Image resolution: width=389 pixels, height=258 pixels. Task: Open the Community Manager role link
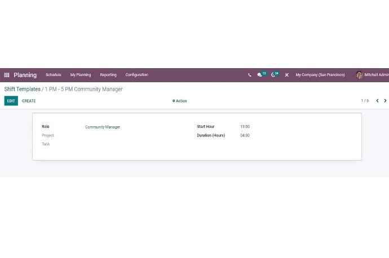pos(103,127)
